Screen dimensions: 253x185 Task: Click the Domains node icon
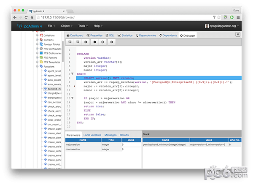41,40
